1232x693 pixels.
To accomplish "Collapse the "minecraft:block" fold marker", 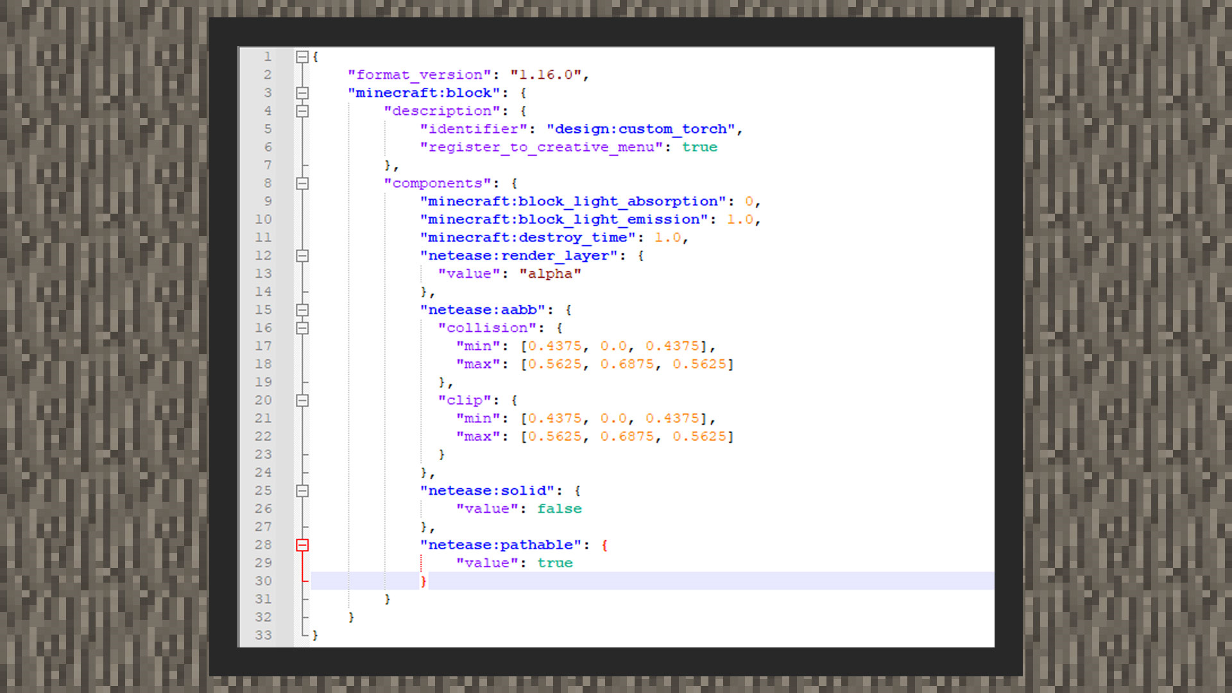I will tap(302, 93).
